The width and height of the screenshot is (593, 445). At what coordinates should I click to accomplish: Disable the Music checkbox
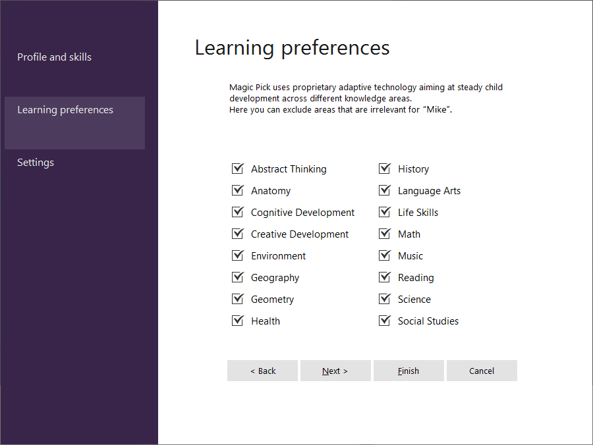point(385,255)
